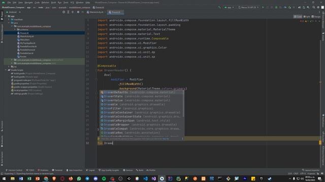The height and width of the screenshot is (182, 325).
Task: Open the Windows Start menu
Action: 4,178
